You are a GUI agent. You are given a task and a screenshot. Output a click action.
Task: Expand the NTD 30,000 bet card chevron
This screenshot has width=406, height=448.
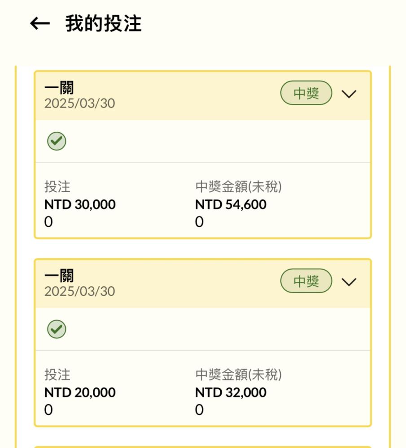pyautogui.click(x=349, y=94)
